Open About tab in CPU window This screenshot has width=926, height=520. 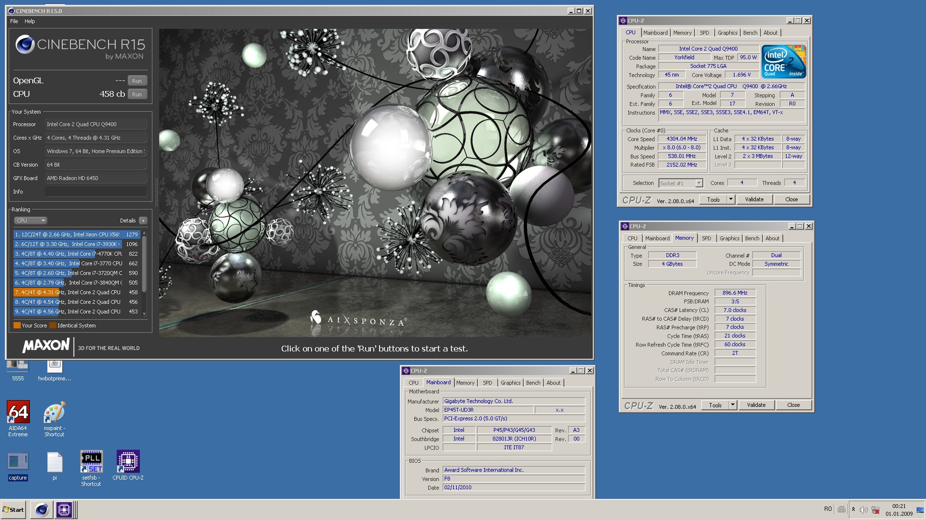click(770, 33)
